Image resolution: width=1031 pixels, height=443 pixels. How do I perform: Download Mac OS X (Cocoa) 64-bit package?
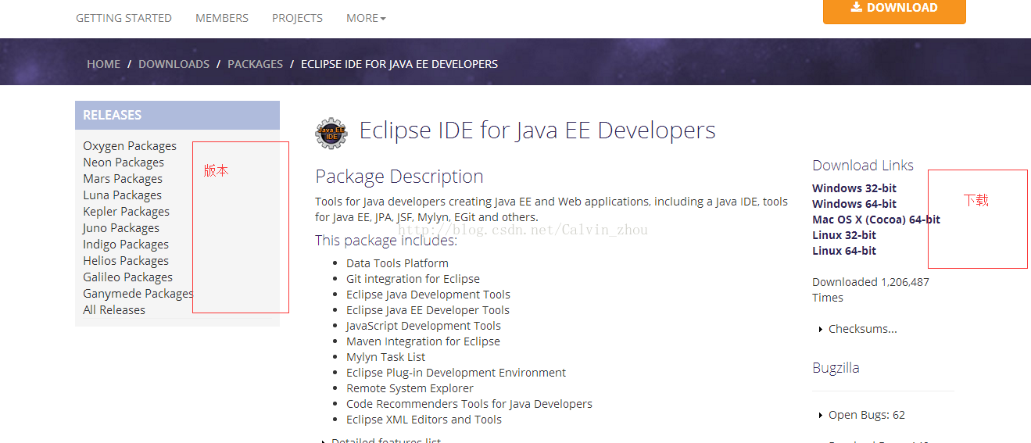pyautogui.click(x=876, y=220)
